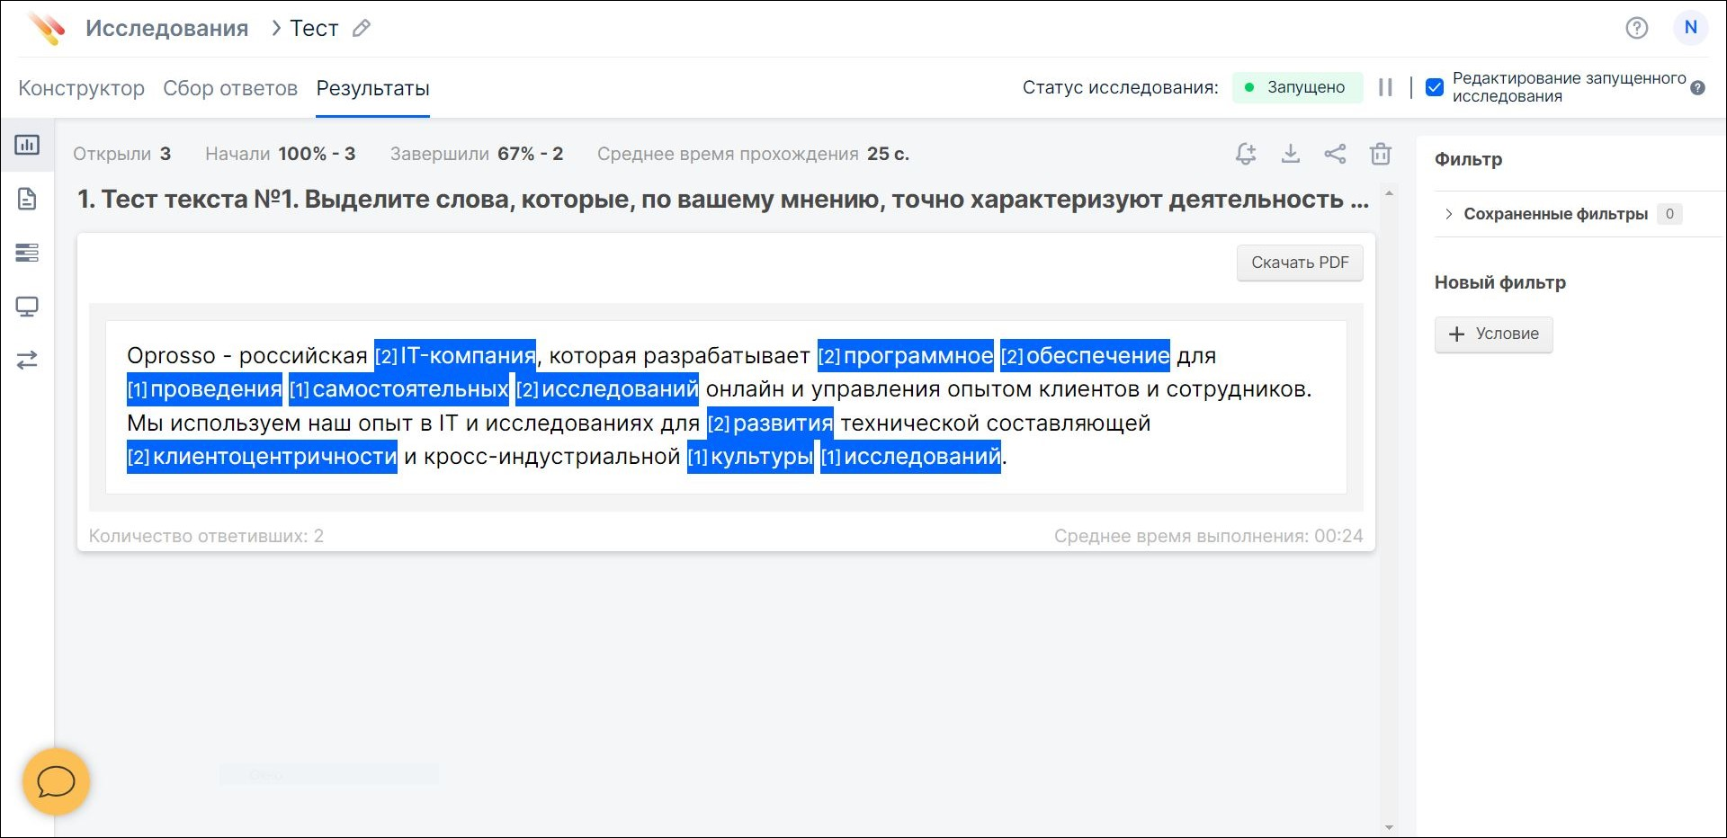1727x838 pixels.
Task: Click the swap arrows sidebar icon
Action: point(27,361)
